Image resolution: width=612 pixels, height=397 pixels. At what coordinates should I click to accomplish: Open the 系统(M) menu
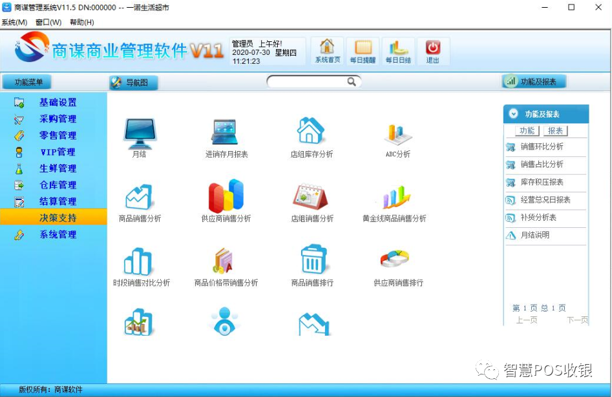coord(13,21)
